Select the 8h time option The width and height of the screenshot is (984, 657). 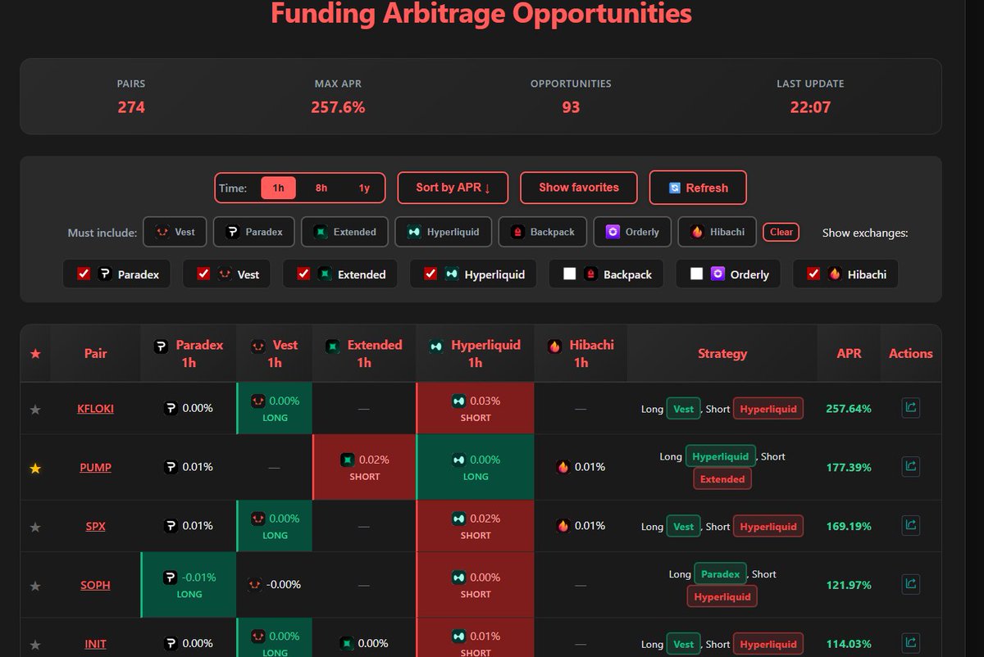pos(321,188)
